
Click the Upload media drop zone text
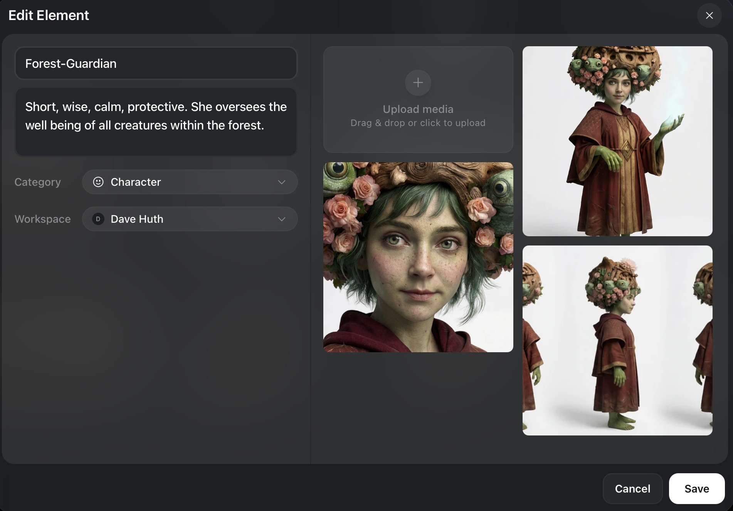418,109
